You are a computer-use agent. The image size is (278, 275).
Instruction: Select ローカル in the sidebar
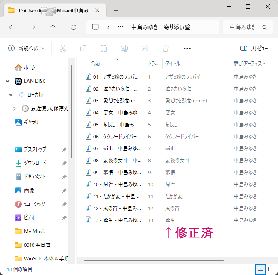31,95
